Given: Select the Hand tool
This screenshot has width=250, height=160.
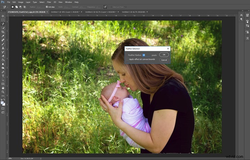Looking at the screenshot, I should point(3,88).
